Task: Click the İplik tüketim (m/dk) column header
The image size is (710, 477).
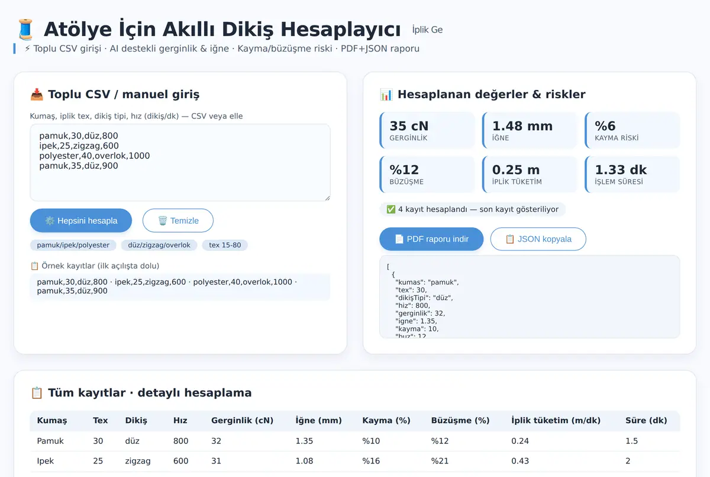Action: click(x=556, y=421)
